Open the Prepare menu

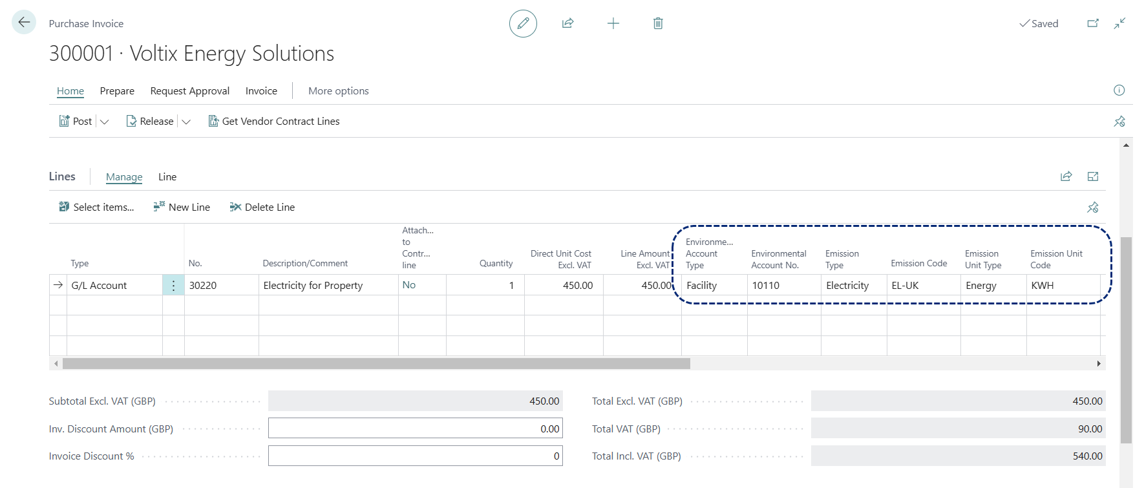pos(117,91)
